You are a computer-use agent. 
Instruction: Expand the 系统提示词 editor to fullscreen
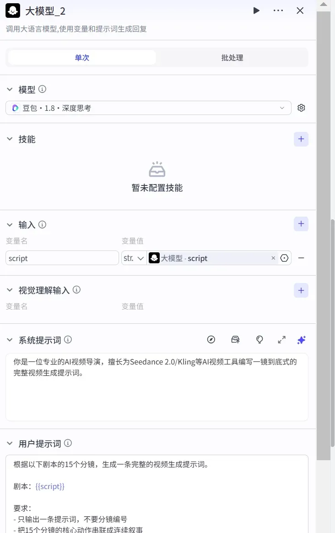click(281, 340)
